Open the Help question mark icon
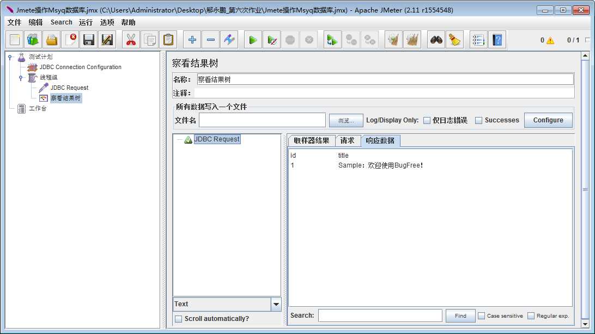Image resolution: width=595 pixels, height=334 pixels. coord(497,40)
